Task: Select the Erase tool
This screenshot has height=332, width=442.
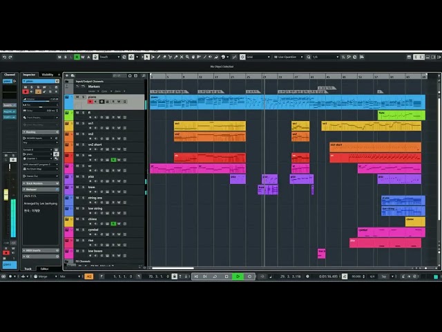Action: [x=164, y=57]
